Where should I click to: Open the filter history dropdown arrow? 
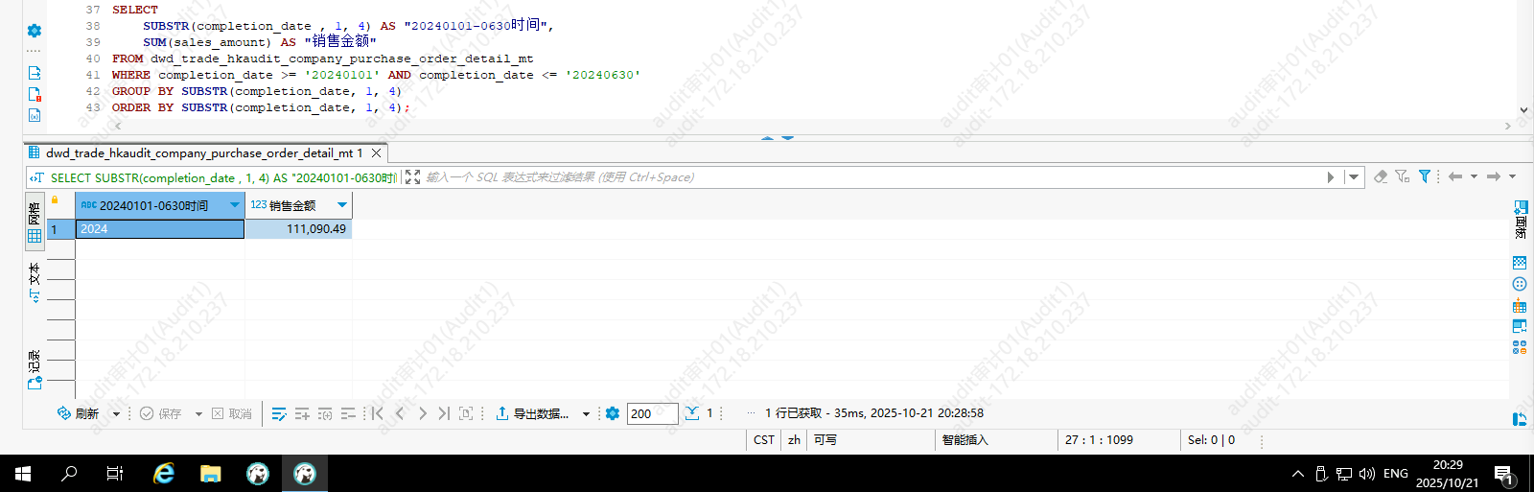tap(1354, 176)
